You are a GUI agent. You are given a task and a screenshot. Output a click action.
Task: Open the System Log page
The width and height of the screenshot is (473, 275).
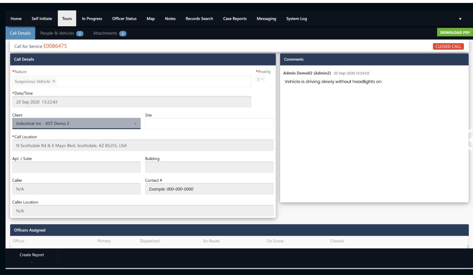click(x=297, y=19)
